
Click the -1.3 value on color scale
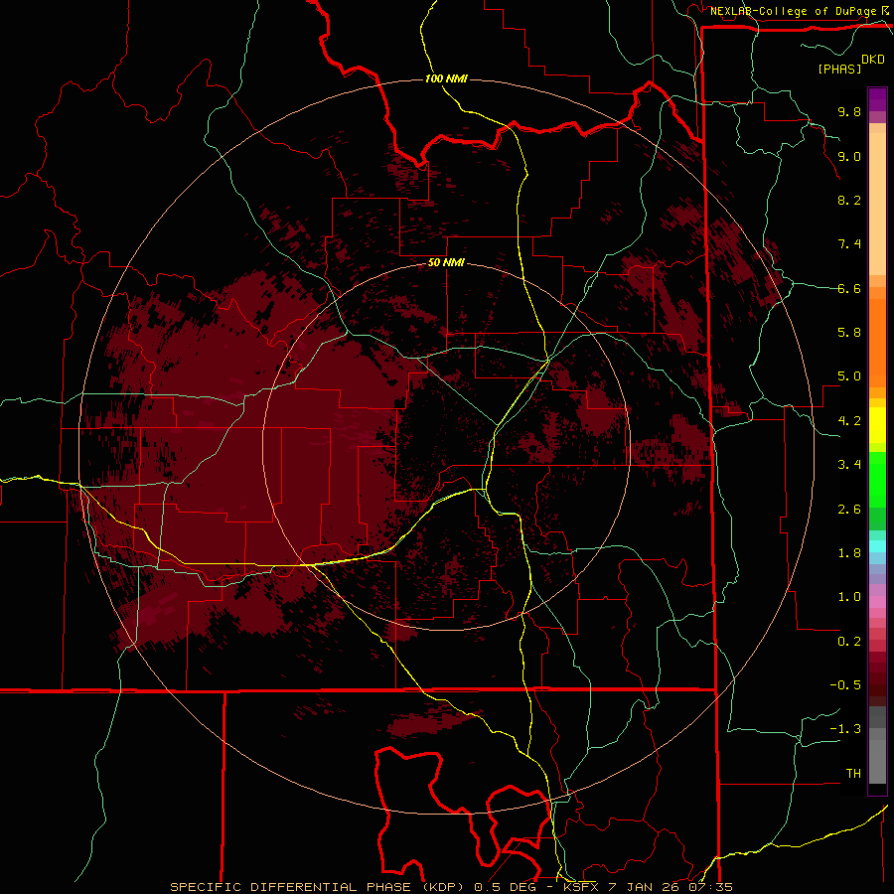click(845, 729)
